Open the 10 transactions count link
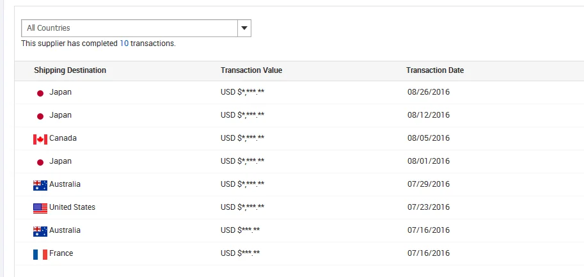Image resolution: width=584 pixels, height=277 pixels. click(124, 44)
